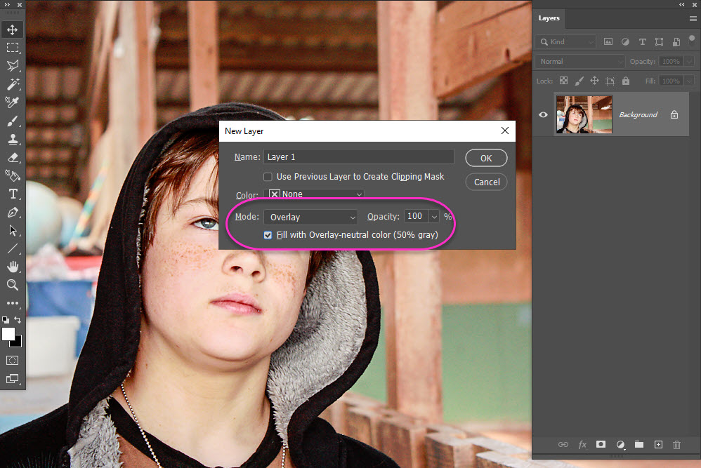Open the Normal blend mode dropdown
701x468 pixels.
[580, 61]
